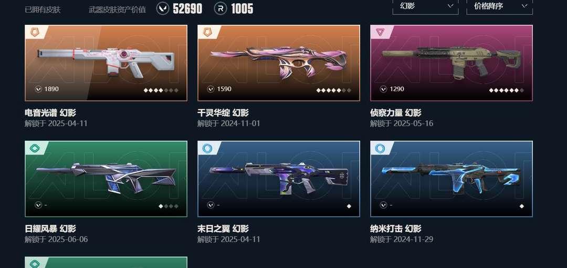Viewport: 567px width, 268px height.
Task: Click the orange tier badge on 电音光谱 card
Action: click(x=34, y=32)
